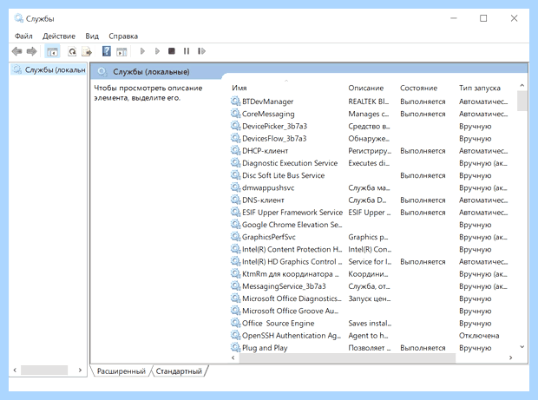Click the REALTEK Bl... description cell
Viewport: 538px width, 400px height.
coord(368,102)
